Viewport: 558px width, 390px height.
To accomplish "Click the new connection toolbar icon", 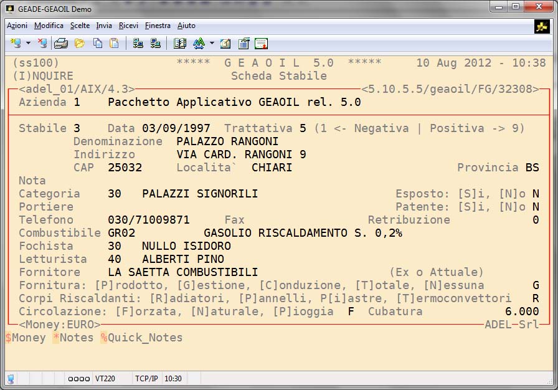I will coord(15,44).
